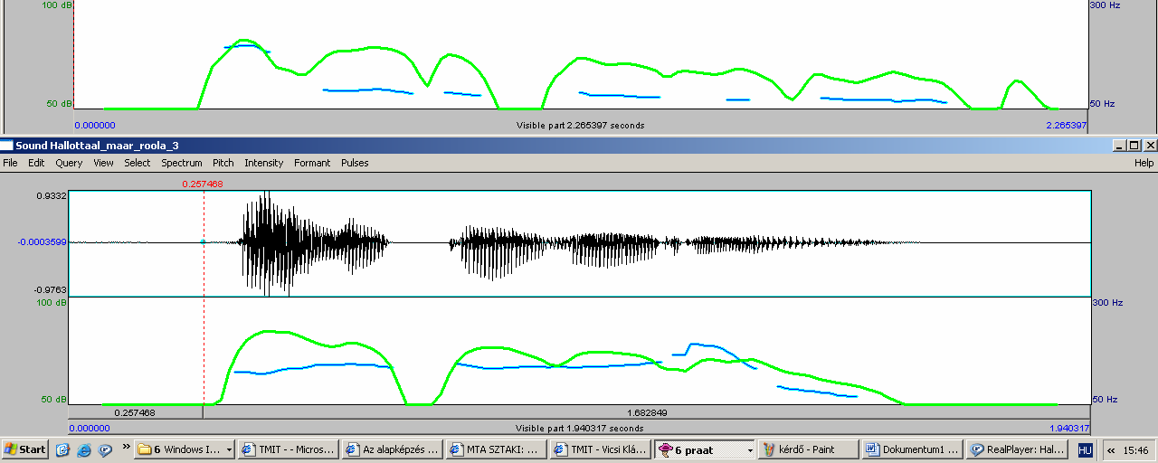1158x463 pixels.
Task: Click the 300 Hz pitch label in the lower window
Action: coord(1106,302)
